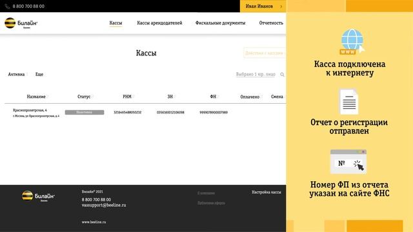Open the Выбрано 1 юр. лицо selector
The height and width of the screenshot is (232, 413).
256,75
